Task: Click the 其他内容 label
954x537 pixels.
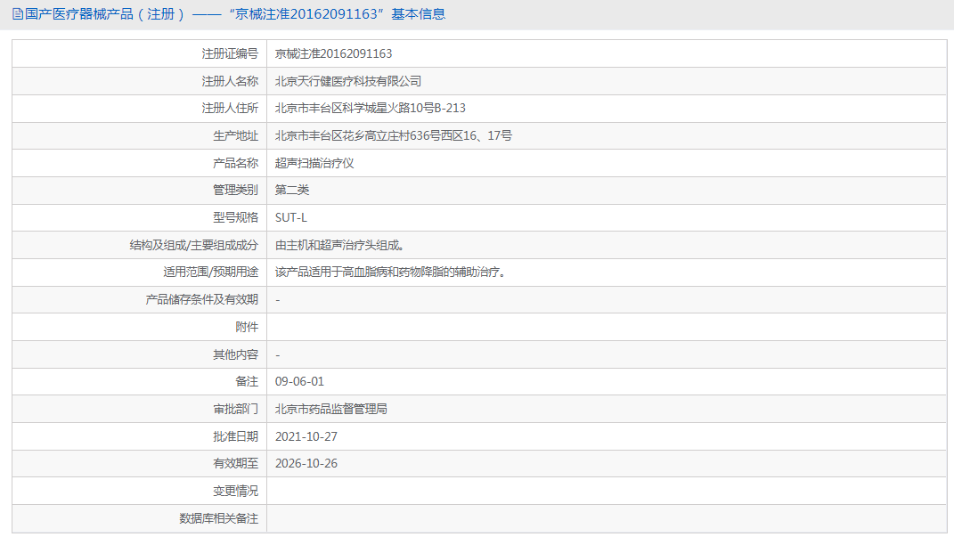Action: tap(235, 354)
